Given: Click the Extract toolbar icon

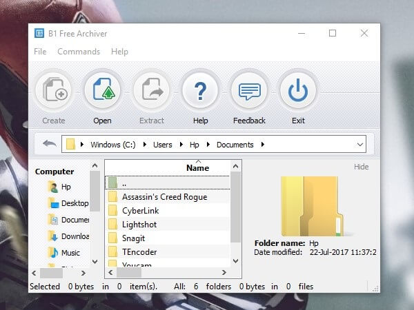Looking at the screenshot, I should tap(152, 90).
